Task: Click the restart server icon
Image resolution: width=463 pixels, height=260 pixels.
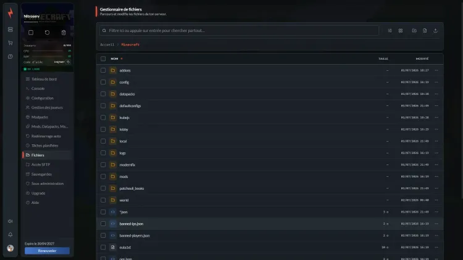Action: click(48, 33)
